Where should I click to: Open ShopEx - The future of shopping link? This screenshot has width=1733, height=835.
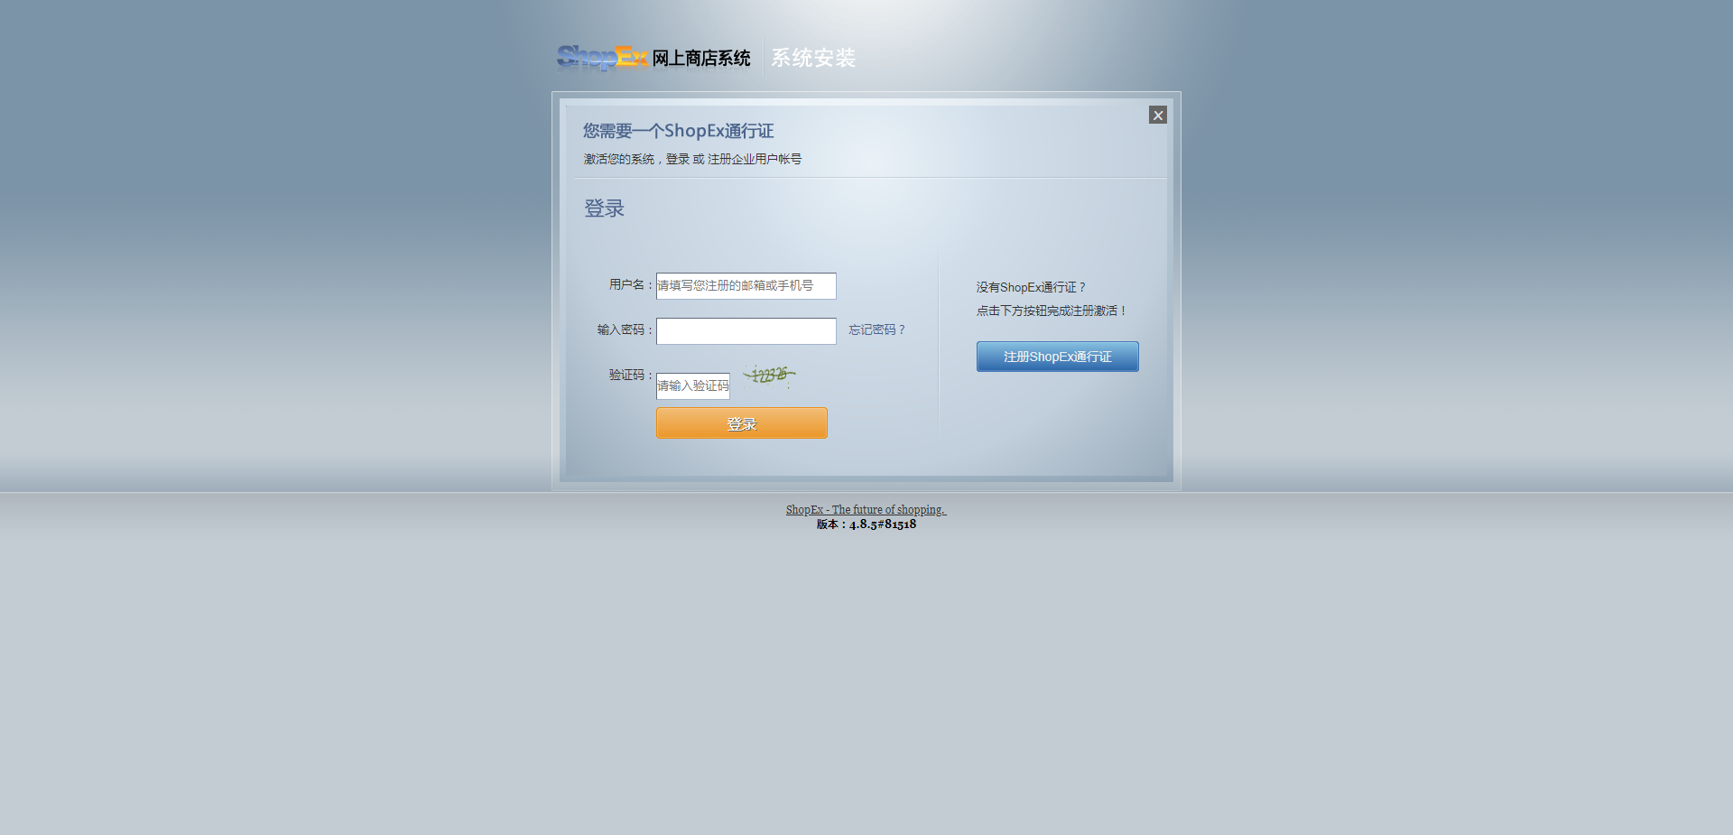point(866,510)
